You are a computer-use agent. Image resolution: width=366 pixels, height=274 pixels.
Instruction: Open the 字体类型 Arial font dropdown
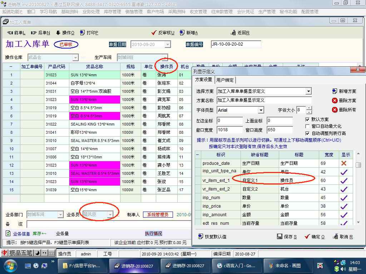click(x=261, y=110)
